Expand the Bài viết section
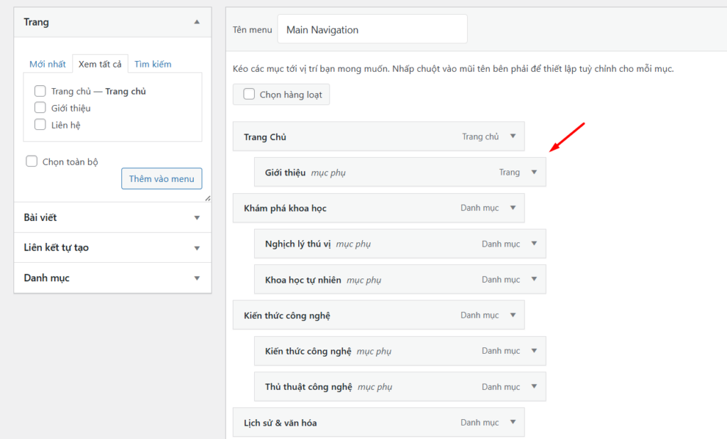Image resolution: width=727 pixels, height=439 pixels. coord(197,217)
